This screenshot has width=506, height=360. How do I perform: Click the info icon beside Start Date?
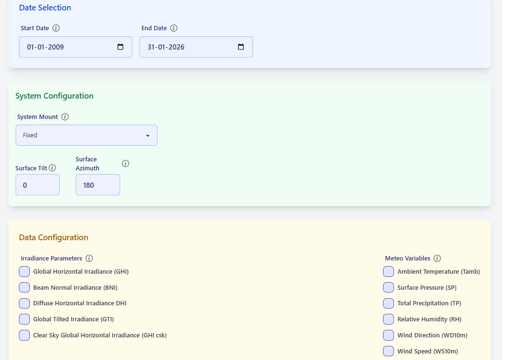56,28
